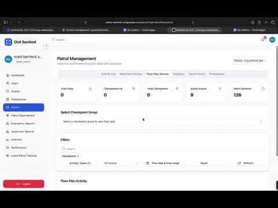Click the top Search field
The image size is (278, 208).
click(77, 40)
